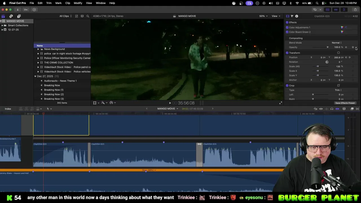The height and width of the screenshot is (203, 361).
Task: Open the Final Cut Pro app menu
Action: tap(17, 3)
